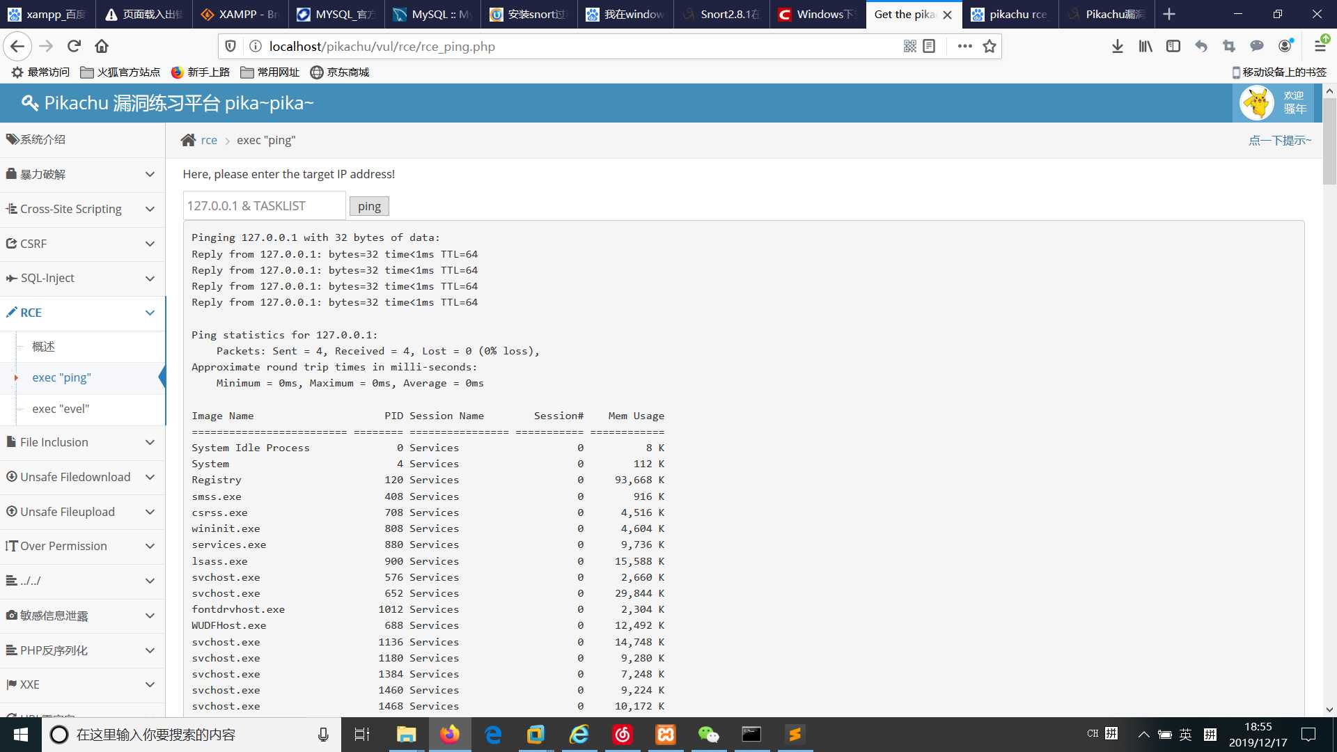Bookmark this page with the star icon
Viewport: 1337px width, 752px height.
point(990,46)
